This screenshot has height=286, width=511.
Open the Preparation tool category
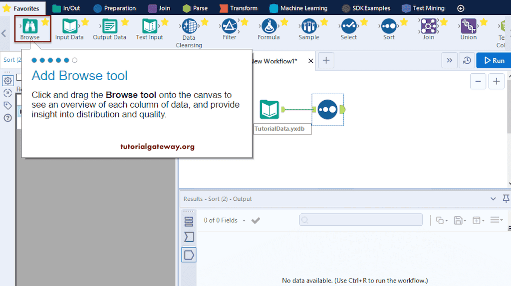114,8
